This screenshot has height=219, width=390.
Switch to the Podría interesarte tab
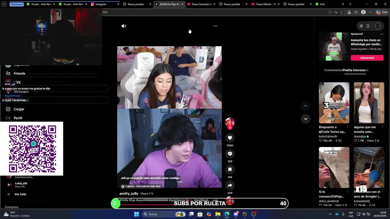tap(356, 70)
